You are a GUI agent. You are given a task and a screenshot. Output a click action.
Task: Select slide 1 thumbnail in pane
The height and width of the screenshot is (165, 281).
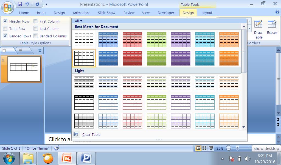coord(24,69)
